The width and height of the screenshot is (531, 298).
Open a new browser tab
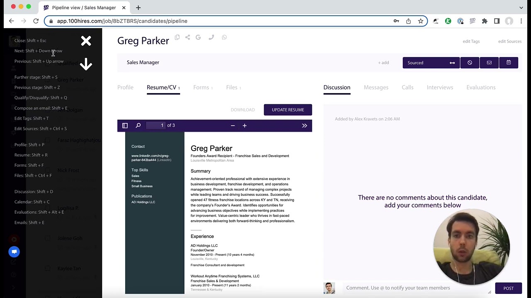tap(138, 7)
